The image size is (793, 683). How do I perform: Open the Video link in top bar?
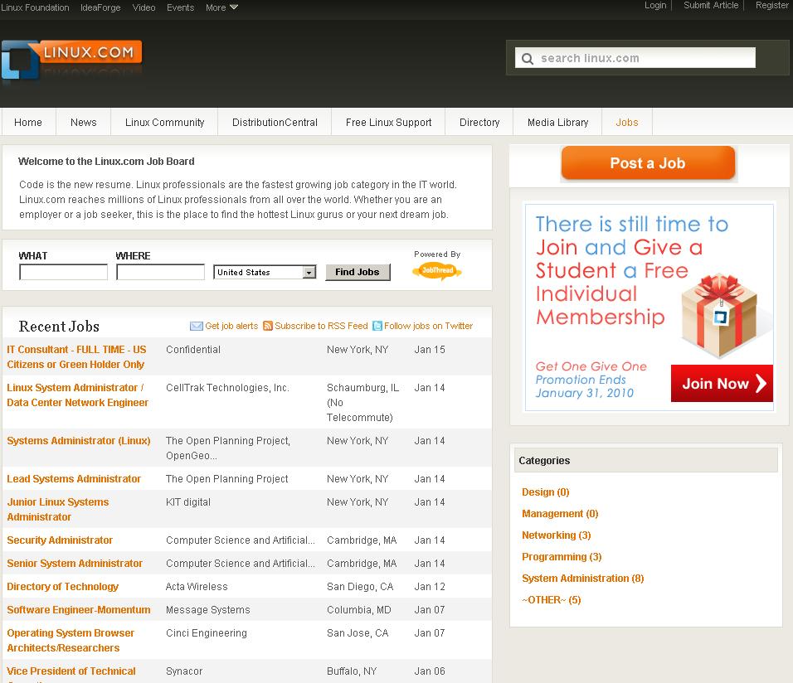[144, 7]
